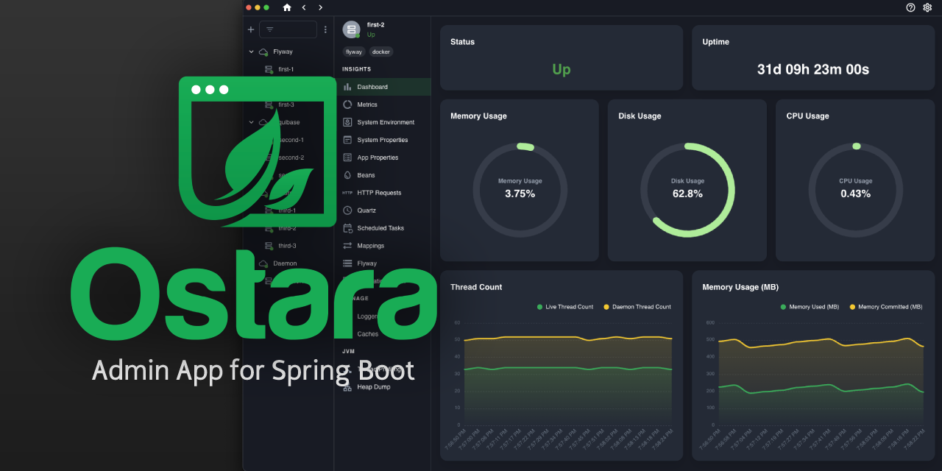This screenshot has height=471, width=942.
Task: Click the Disk Usage circular progress gauge
Action: click(687, 190)
